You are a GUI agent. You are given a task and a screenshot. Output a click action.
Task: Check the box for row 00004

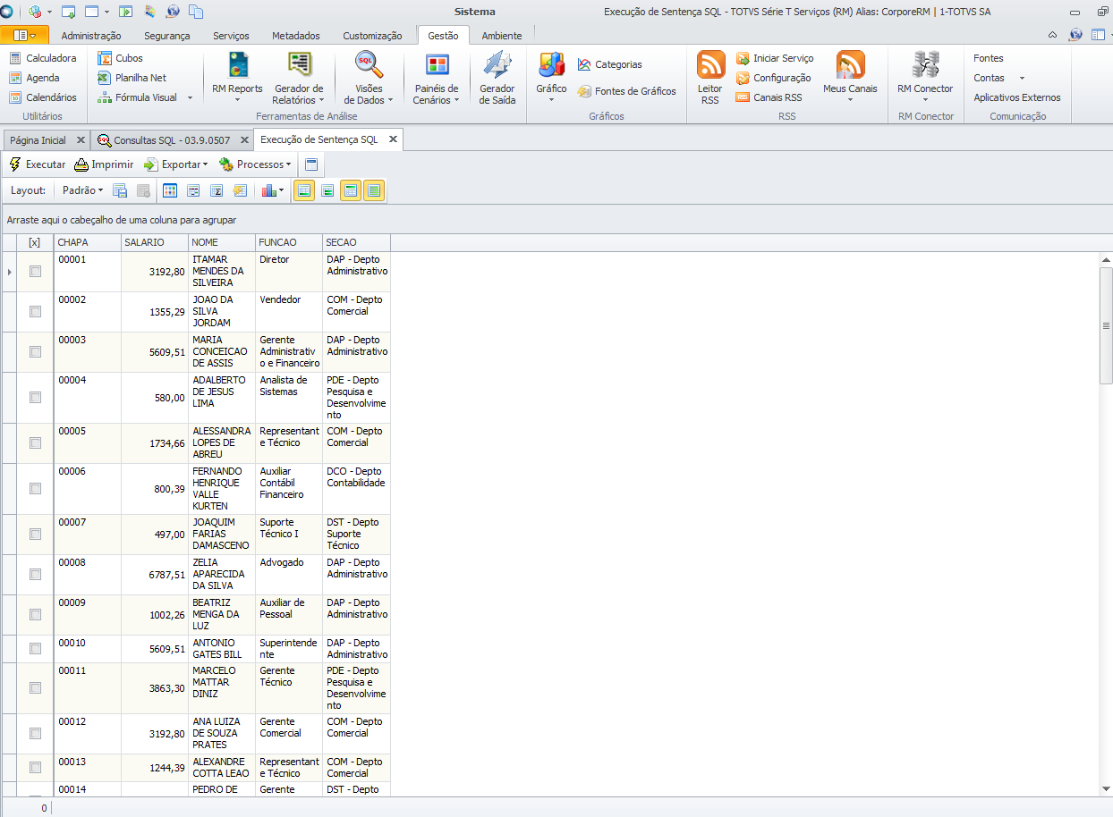pyautogui.click(x=36, y=398)
